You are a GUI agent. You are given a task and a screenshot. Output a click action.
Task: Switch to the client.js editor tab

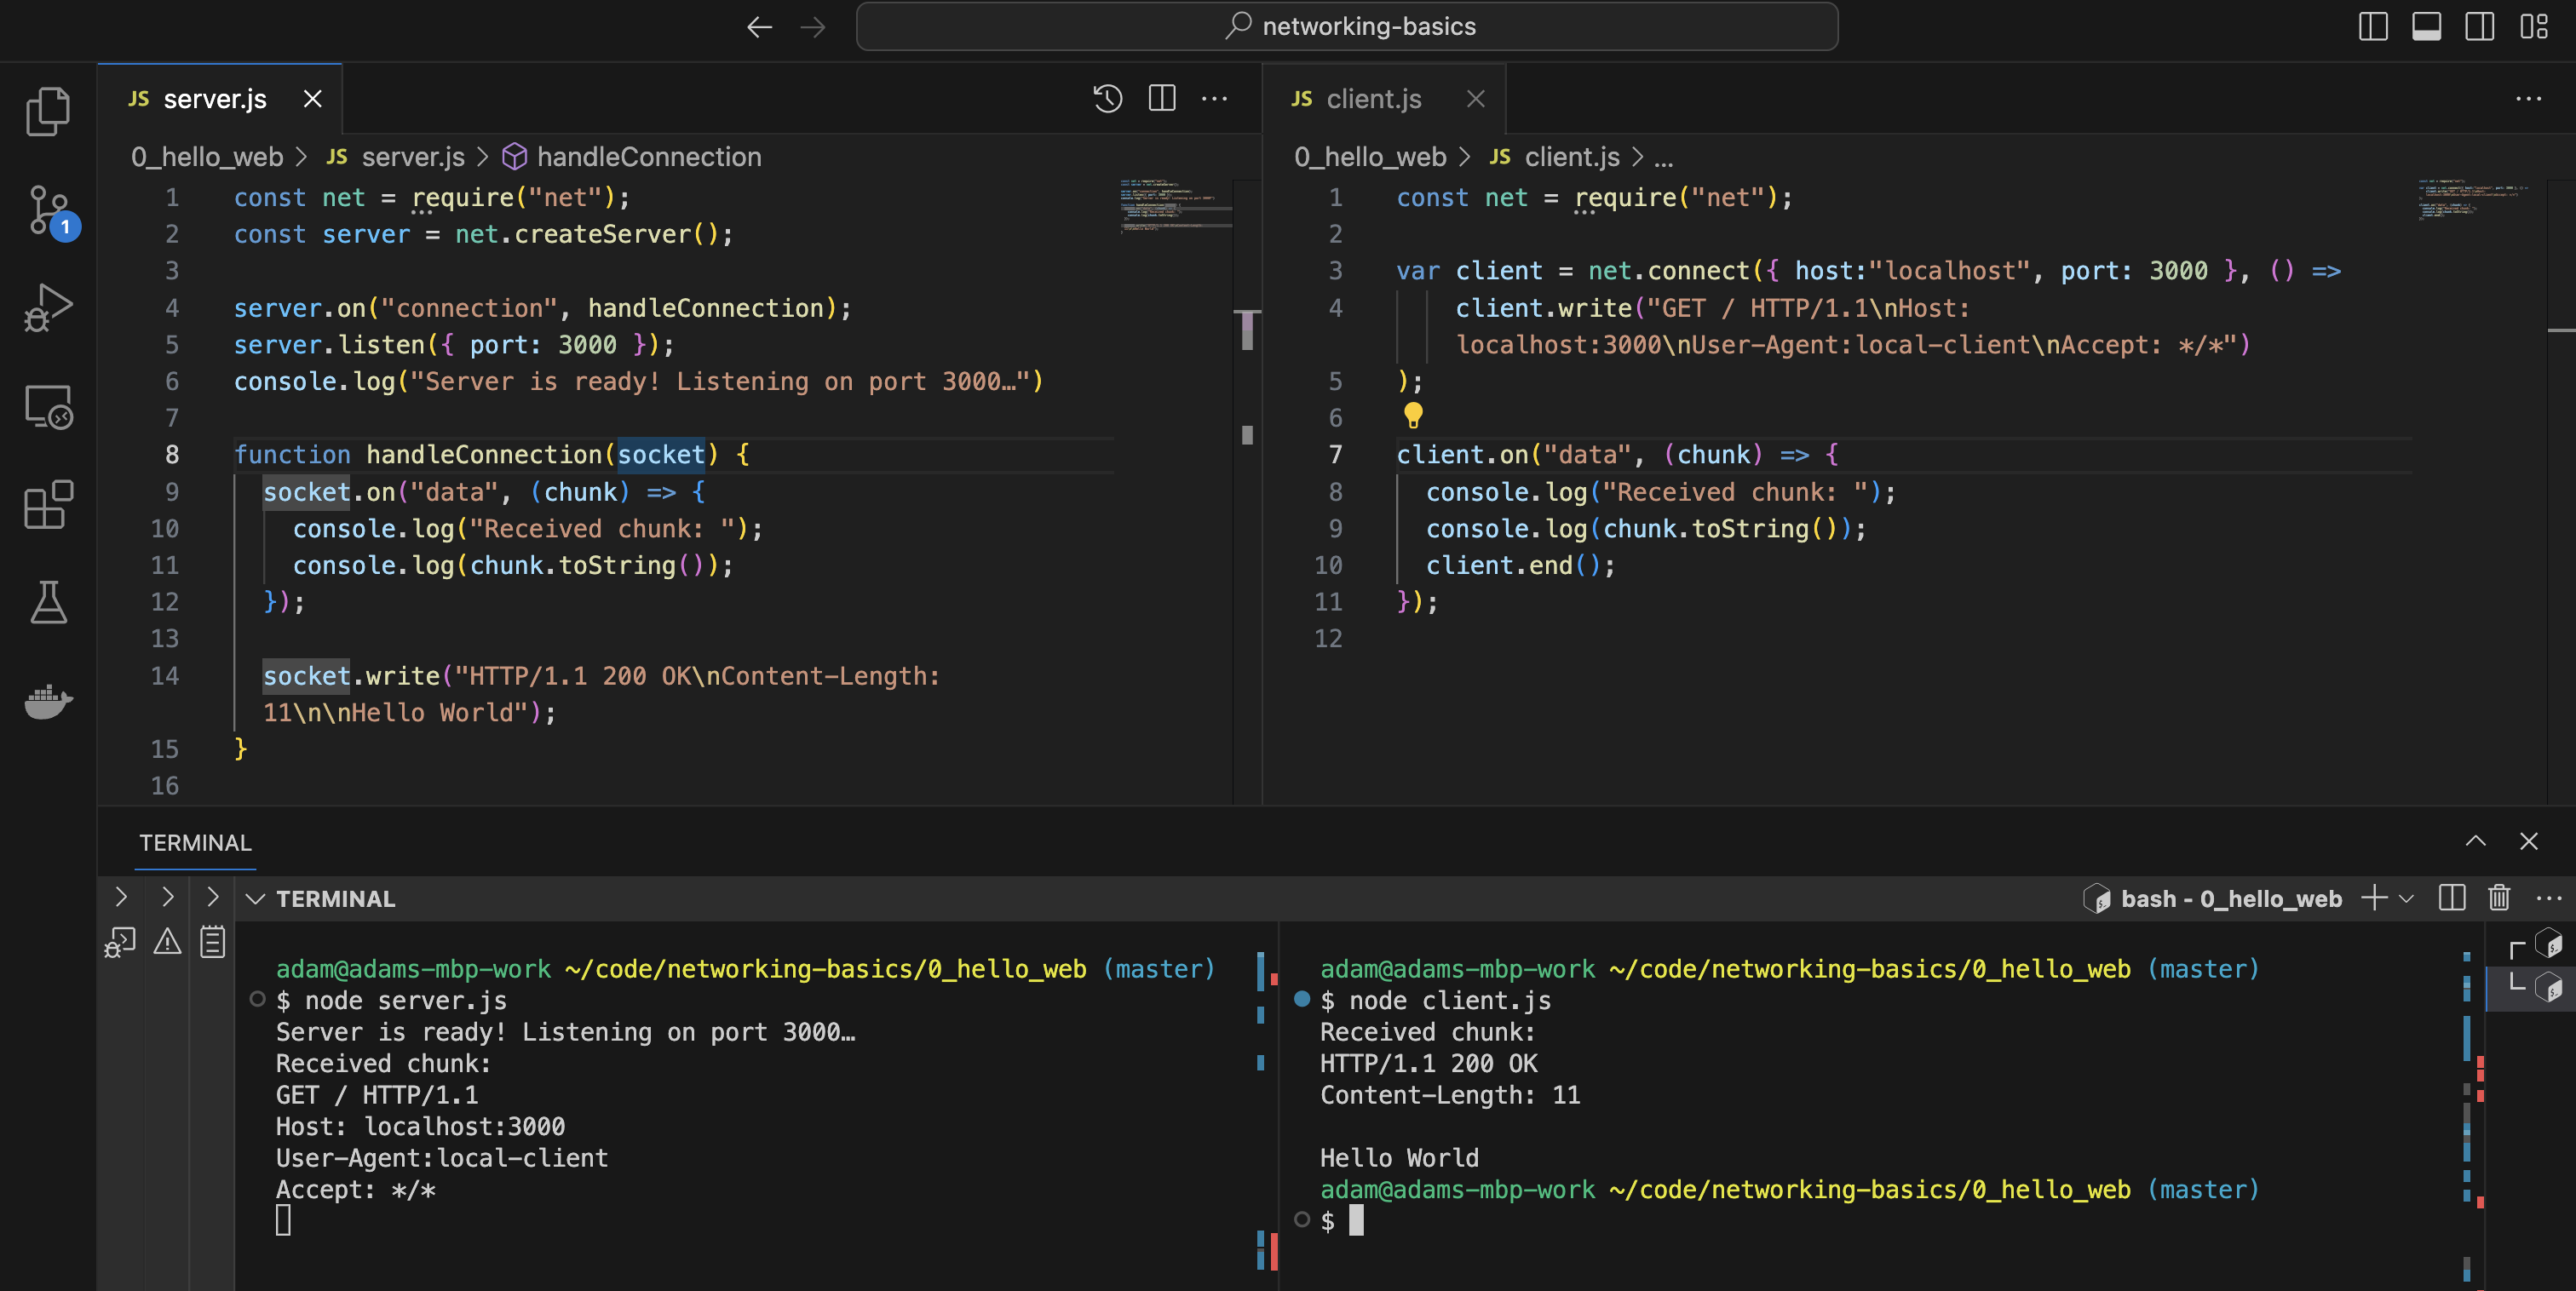pyautogui.click(x=1372, y=98)
